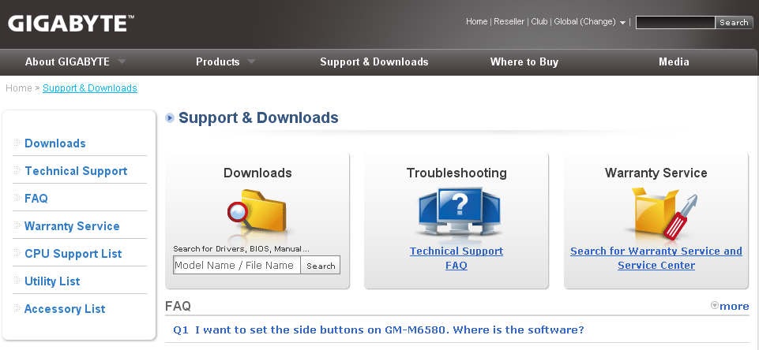Click the Troubleshooting card heading
Image resolution: width=759 pixels, height=350 pixels.
[457, 173]
